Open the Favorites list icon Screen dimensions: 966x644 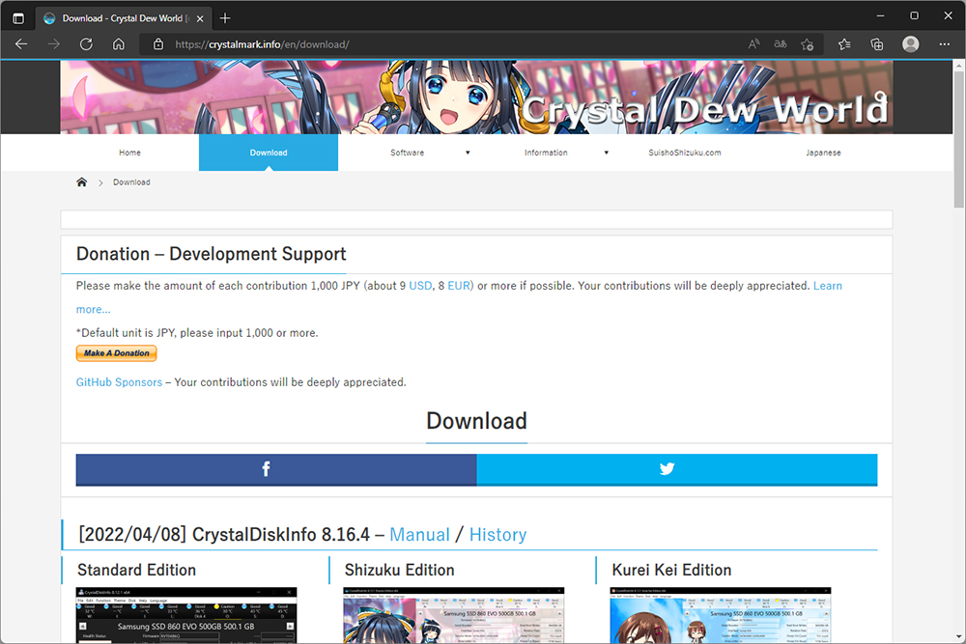[844, 44]
